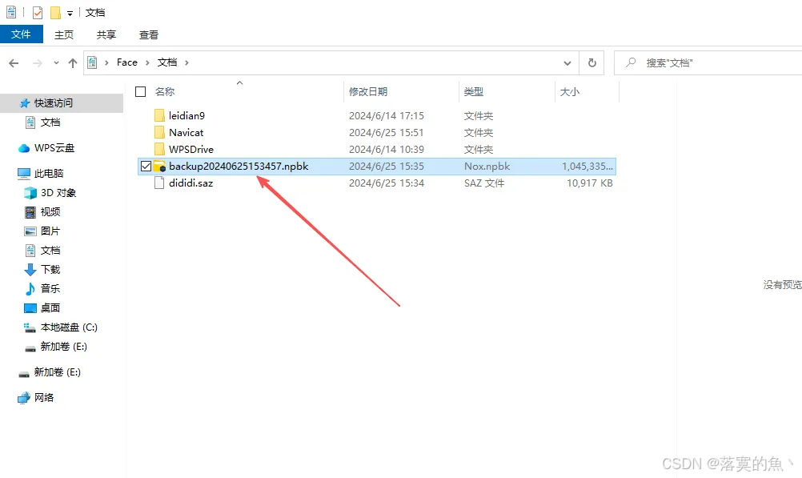The height and width of the screenshot is (478, 802).
Task: Click the properties quick access toolbar icon
Action: point(38,12)
